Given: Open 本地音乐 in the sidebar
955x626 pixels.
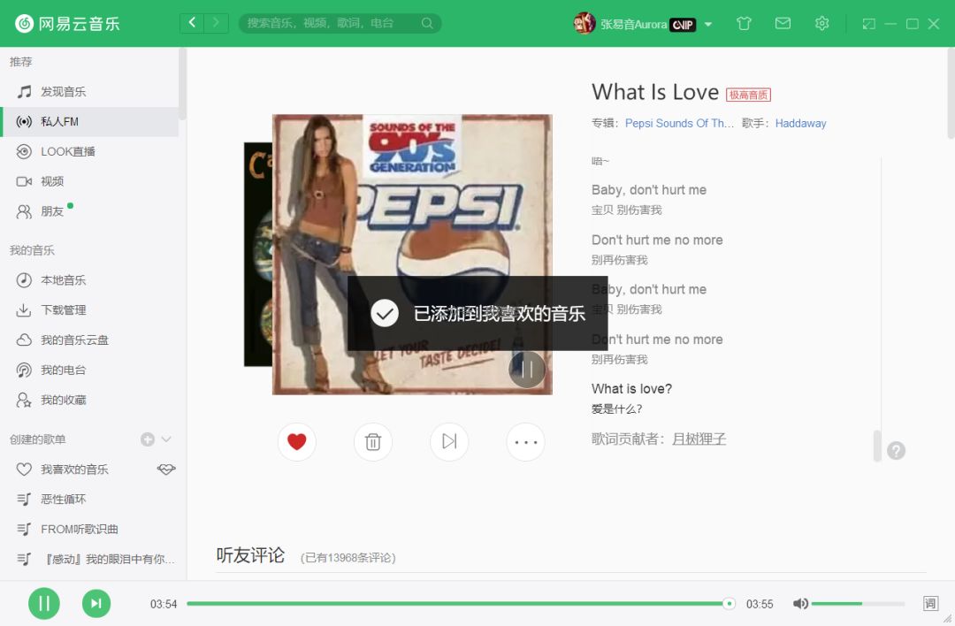Looking at the screenshot, I should [x=89, y=279].
